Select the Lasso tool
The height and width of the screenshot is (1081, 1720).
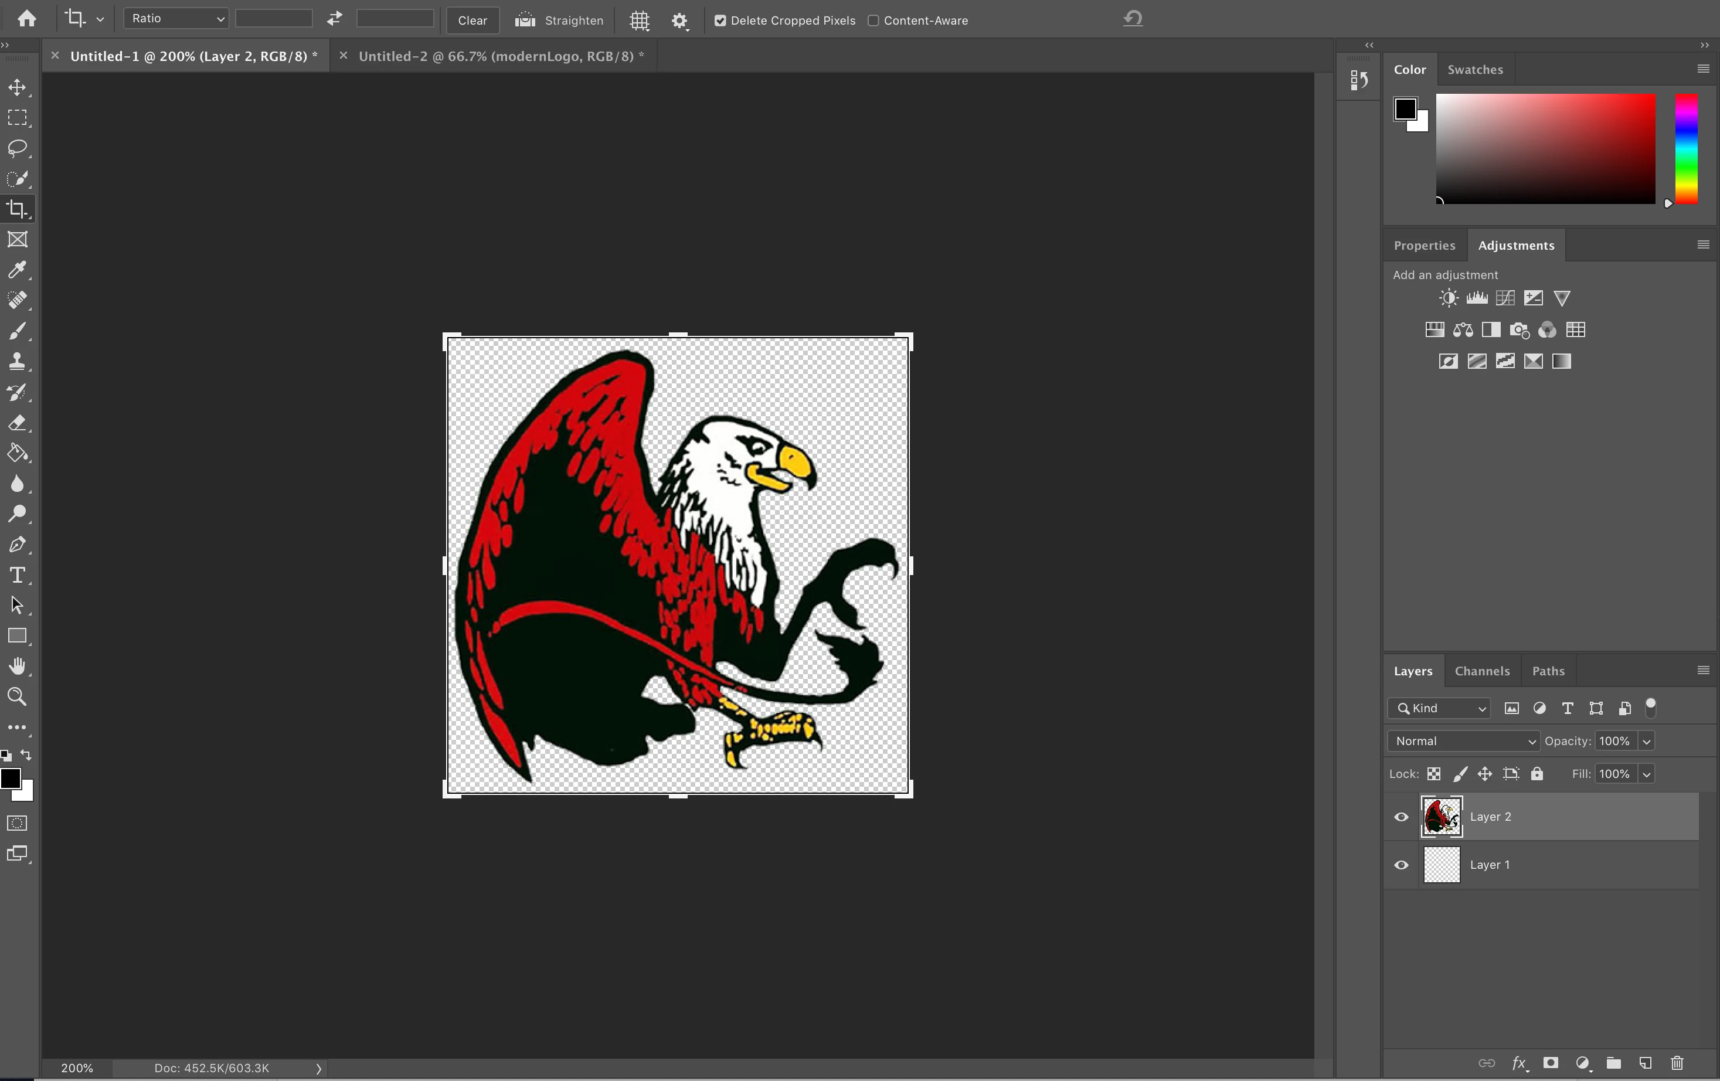point(17,148)
